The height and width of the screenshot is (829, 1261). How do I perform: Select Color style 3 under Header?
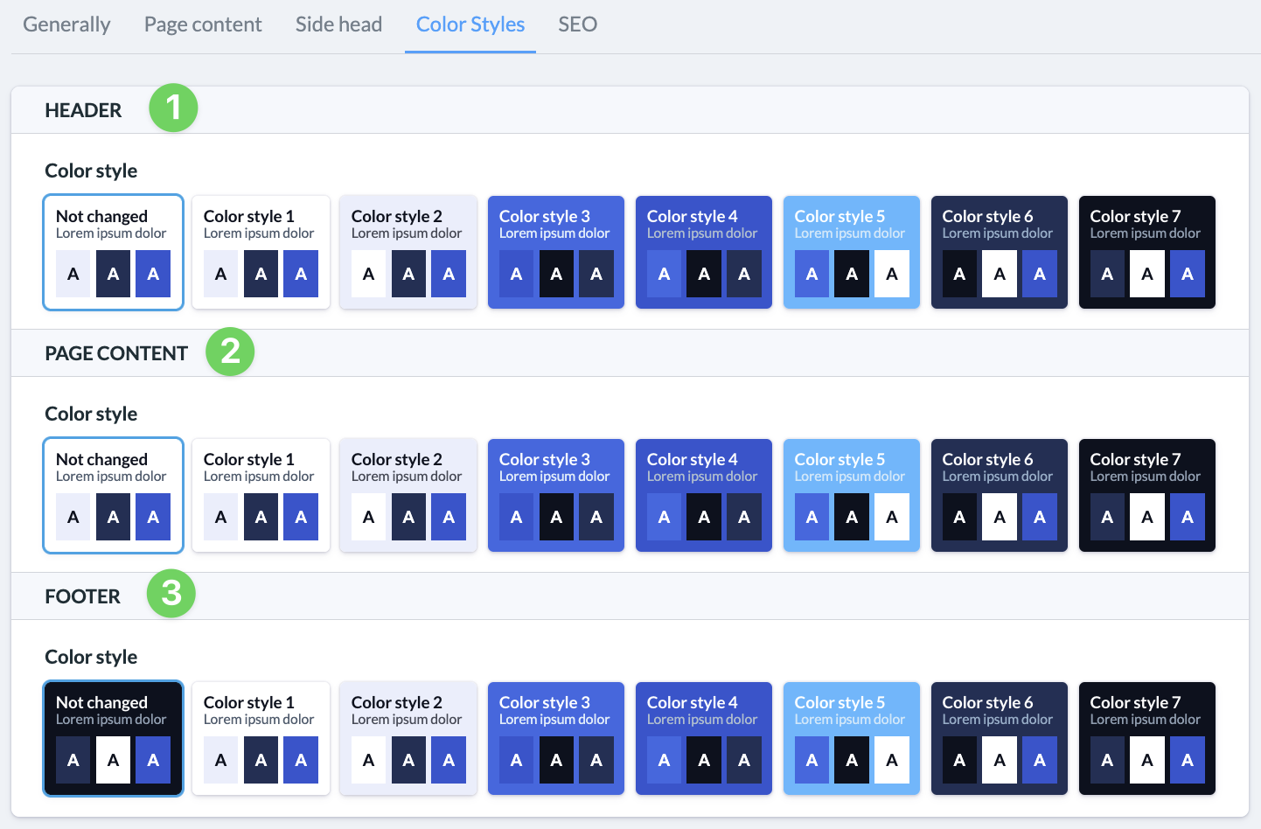556,252
